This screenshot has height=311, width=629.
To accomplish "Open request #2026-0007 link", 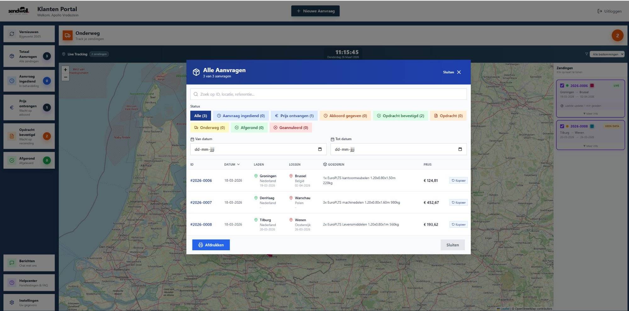I will (x=201, y=202).
